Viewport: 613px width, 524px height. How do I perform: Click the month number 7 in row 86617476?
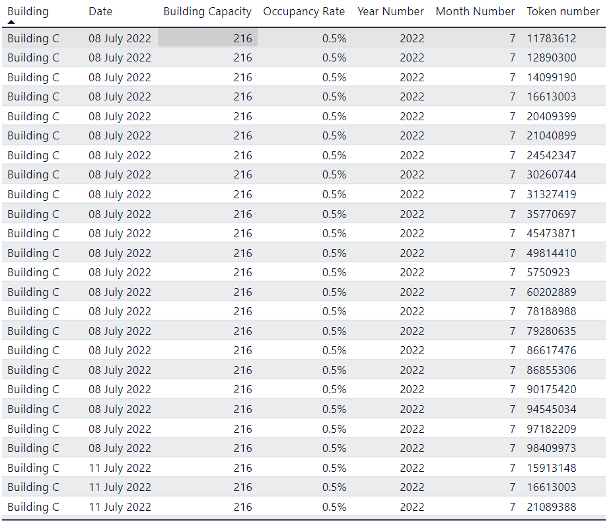[513, 350]
